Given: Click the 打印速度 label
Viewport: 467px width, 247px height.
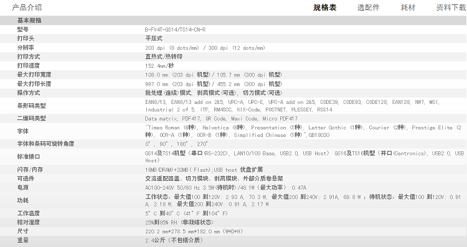Looking at the screenshot, I should coord(29,65).
